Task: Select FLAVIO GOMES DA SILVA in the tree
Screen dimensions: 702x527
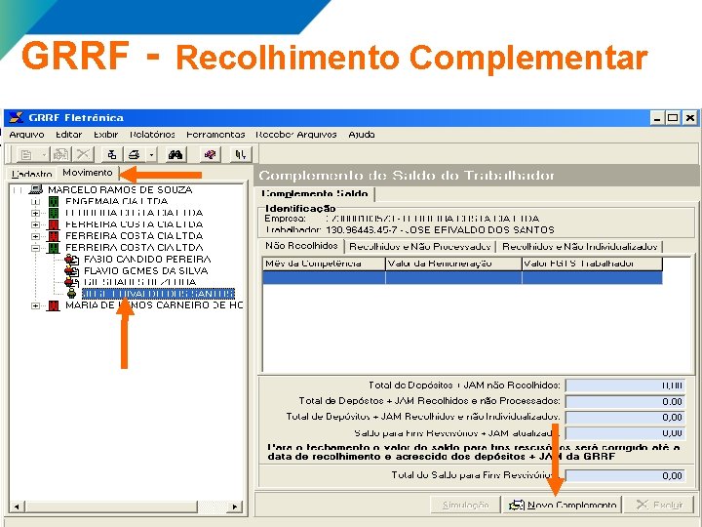Action: coord(146,270)
